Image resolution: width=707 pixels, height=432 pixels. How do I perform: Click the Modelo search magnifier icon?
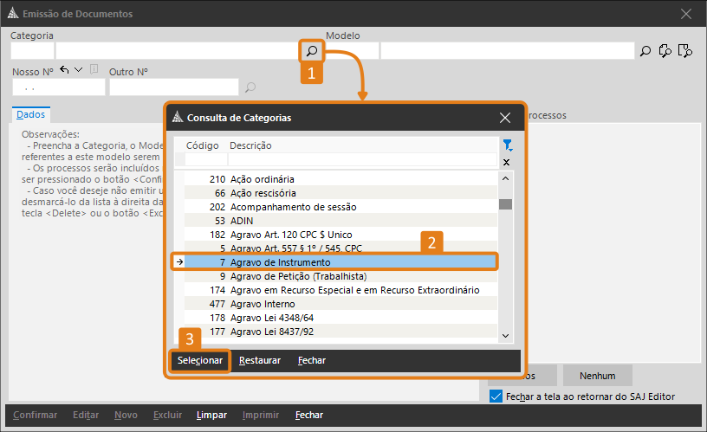tap(645, 52)
